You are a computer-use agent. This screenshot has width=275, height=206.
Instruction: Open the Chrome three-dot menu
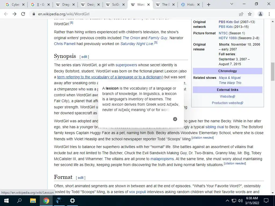point(269,14)
